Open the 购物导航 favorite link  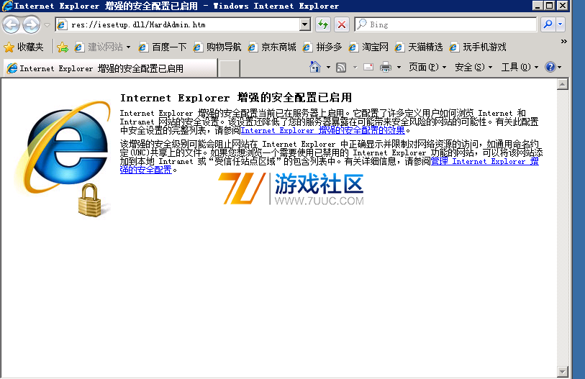[x=217, y=47]
